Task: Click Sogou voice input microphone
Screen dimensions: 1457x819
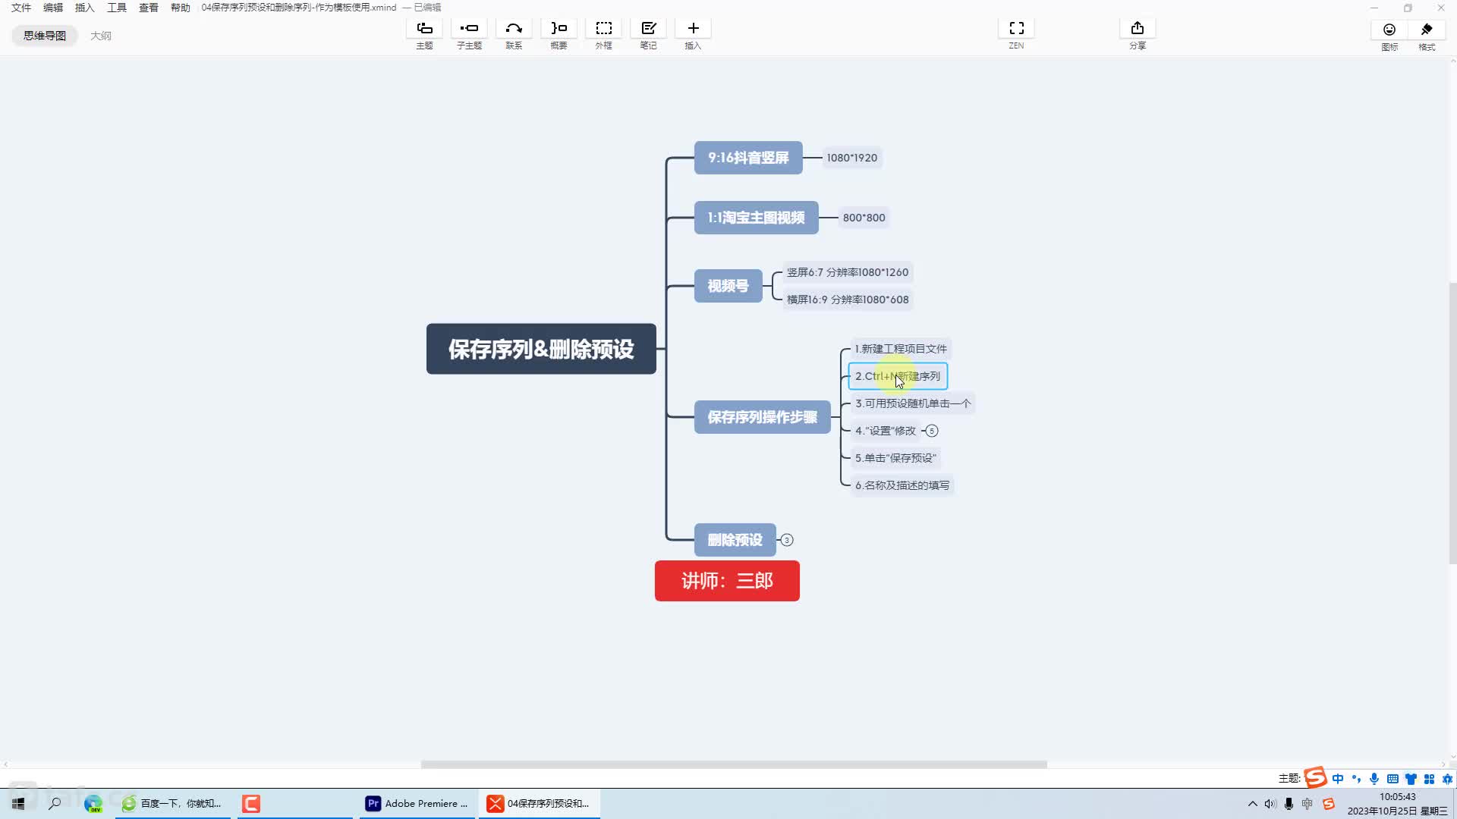Action: click(1374, 779)
